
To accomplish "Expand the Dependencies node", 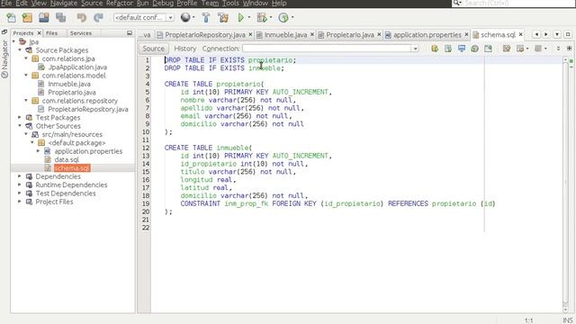I will [20, 176].
